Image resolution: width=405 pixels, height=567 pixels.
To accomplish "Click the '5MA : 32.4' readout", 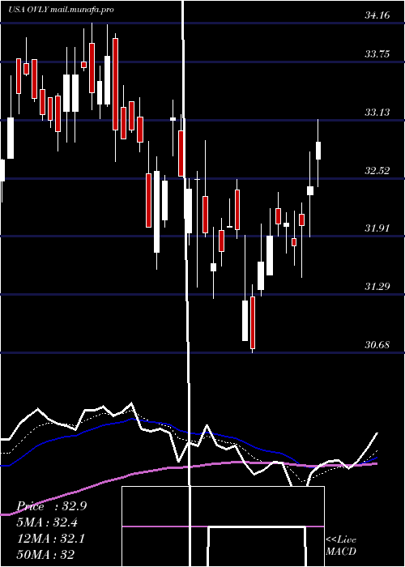I will click(48, 522).
